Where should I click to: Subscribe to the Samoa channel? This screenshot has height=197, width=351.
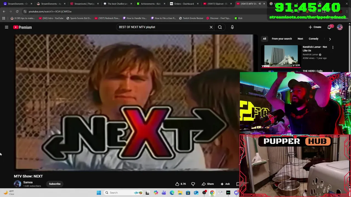(55, 184)
